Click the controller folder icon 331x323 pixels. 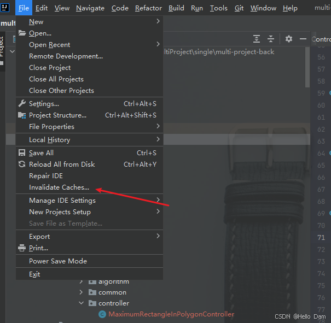[92, 303]
